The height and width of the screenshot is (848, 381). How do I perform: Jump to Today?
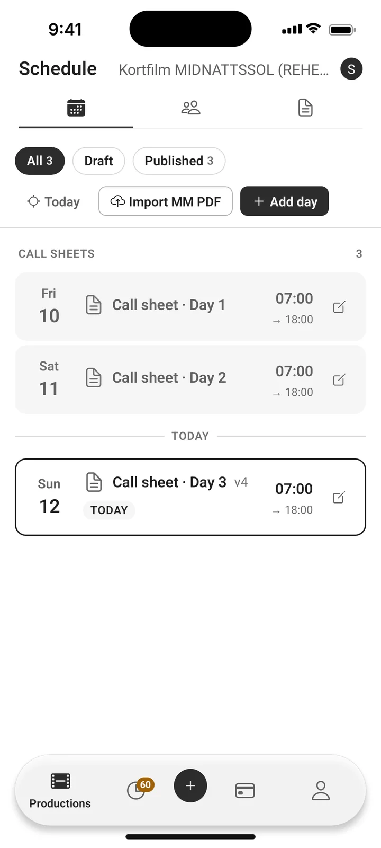[53, 201]
